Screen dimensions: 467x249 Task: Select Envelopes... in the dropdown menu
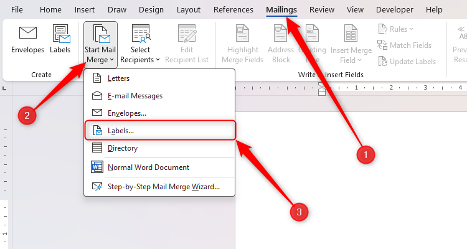click(159, 113)
